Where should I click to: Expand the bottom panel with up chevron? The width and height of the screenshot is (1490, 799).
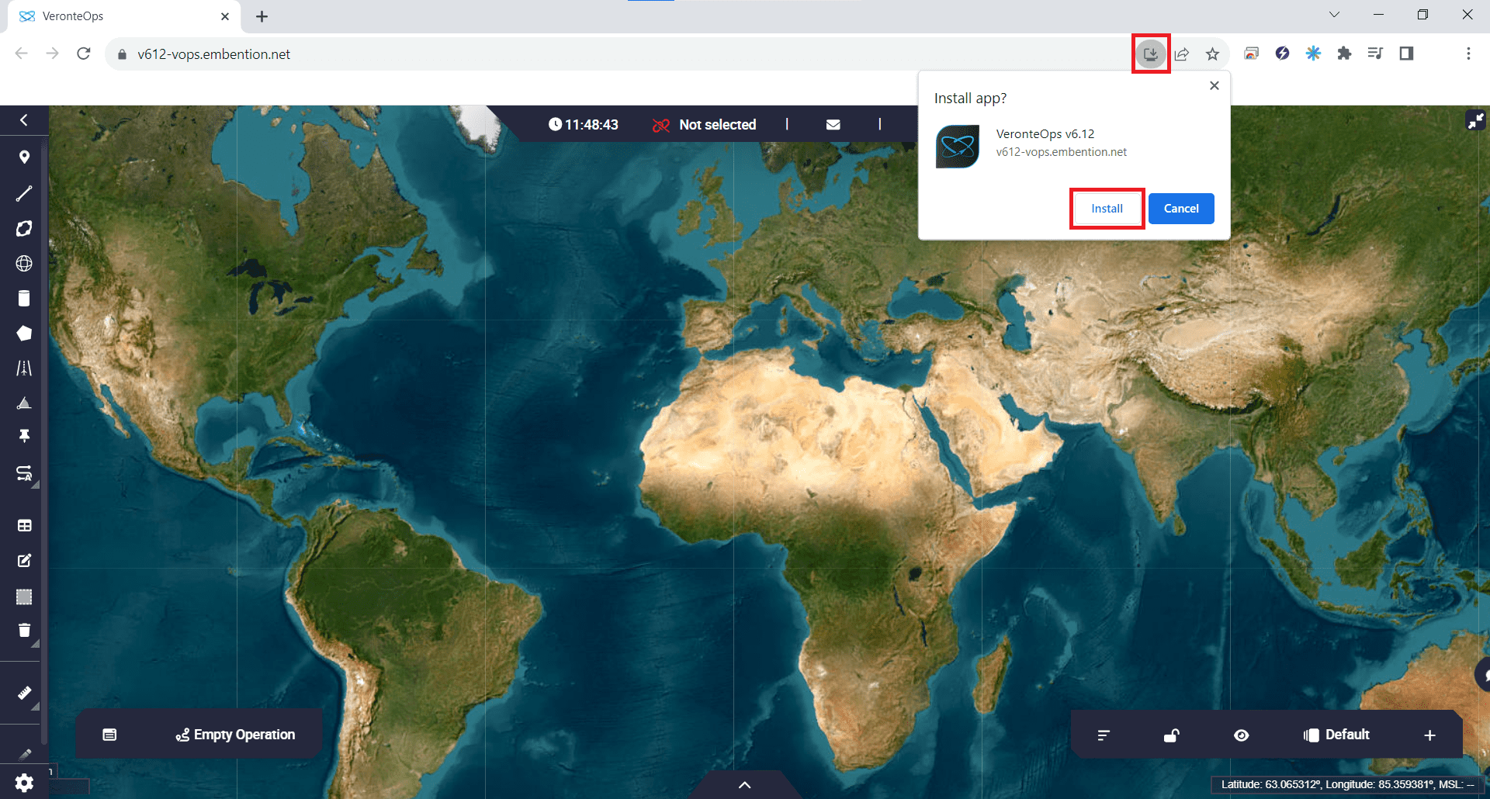(744, 785)
